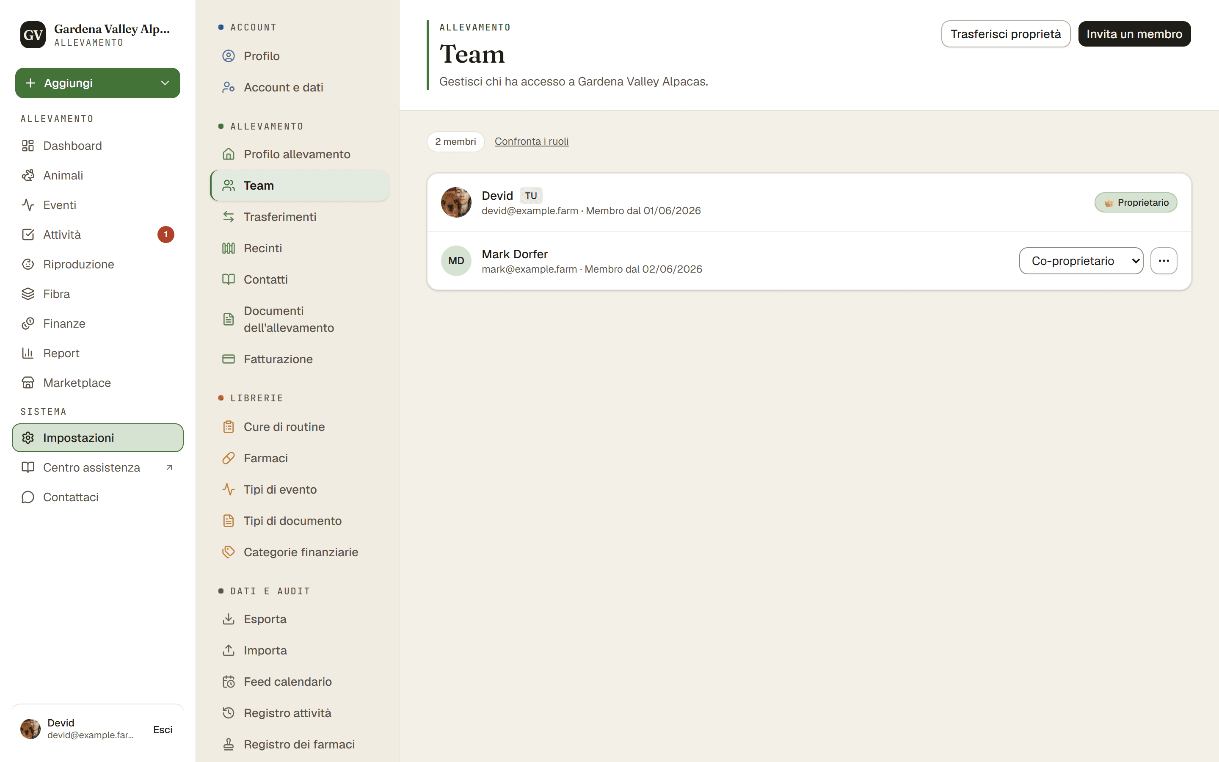Open the Co-proprietario role dropdown

pyautogui.click(x=1081, y=261)
